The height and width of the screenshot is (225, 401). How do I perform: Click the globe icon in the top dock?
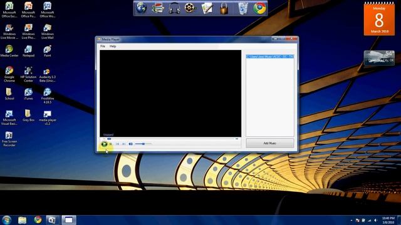coord(141,8)
